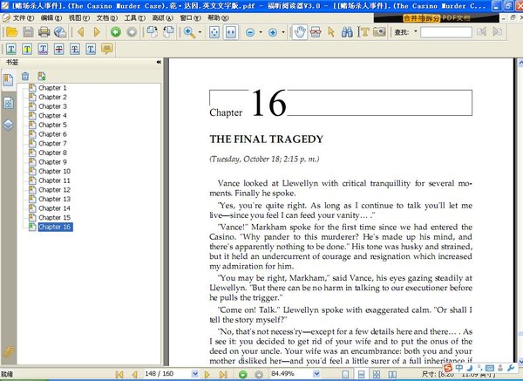Click the vertical scrollbar of the document
Viewport: 523px width, 381px height.
520,212
